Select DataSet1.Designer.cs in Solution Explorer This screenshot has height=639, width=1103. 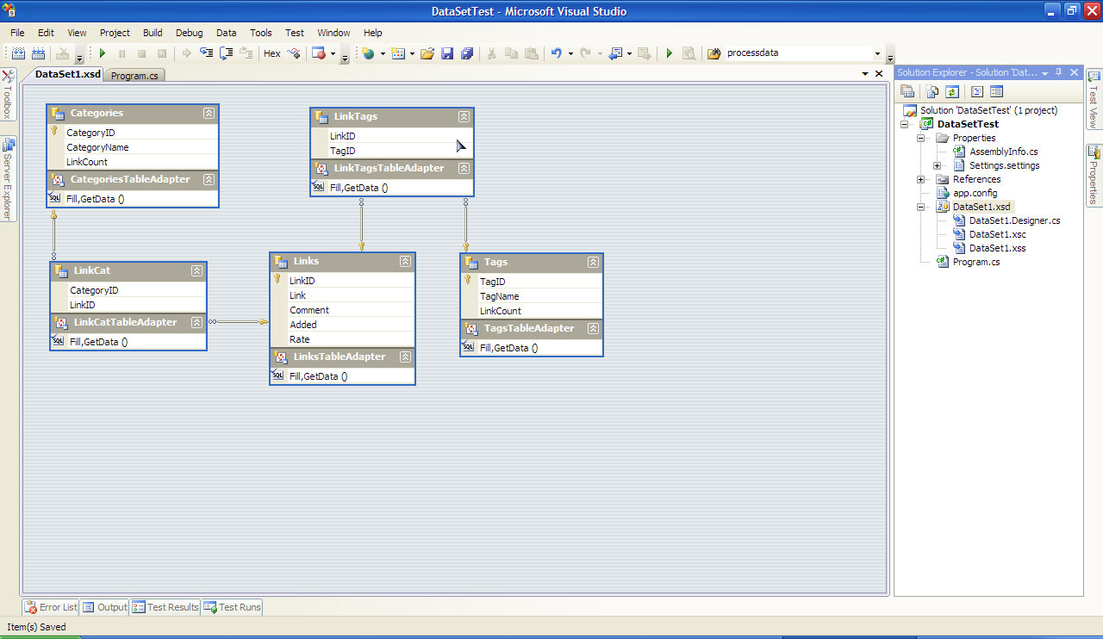pos(1014,220)
